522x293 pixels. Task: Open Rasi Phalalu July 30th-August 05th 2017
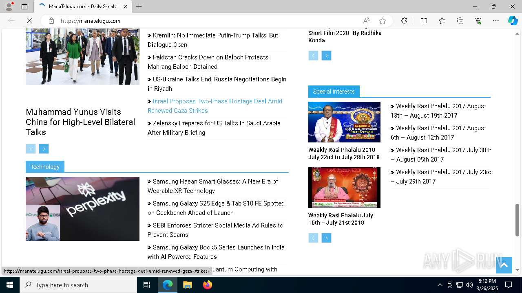pyautogui.click(x=440, y=155)
